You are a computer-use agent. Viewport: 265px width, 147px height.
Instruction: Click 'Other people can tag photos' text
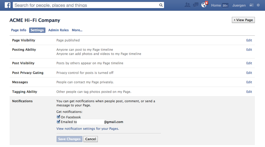pyautogui.click(x=94, y=92)
